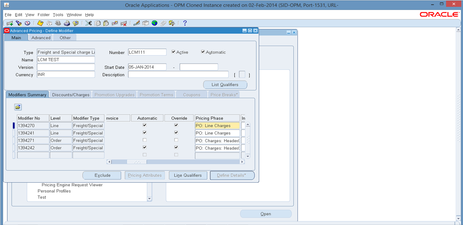Open the Window menu
463x225 pixels.
(x=74, y=15)
